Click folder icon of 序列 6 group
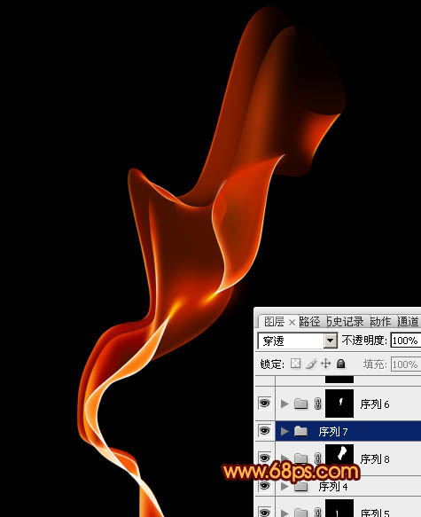Viewport: 421px width, 517px height. point(300,403)
